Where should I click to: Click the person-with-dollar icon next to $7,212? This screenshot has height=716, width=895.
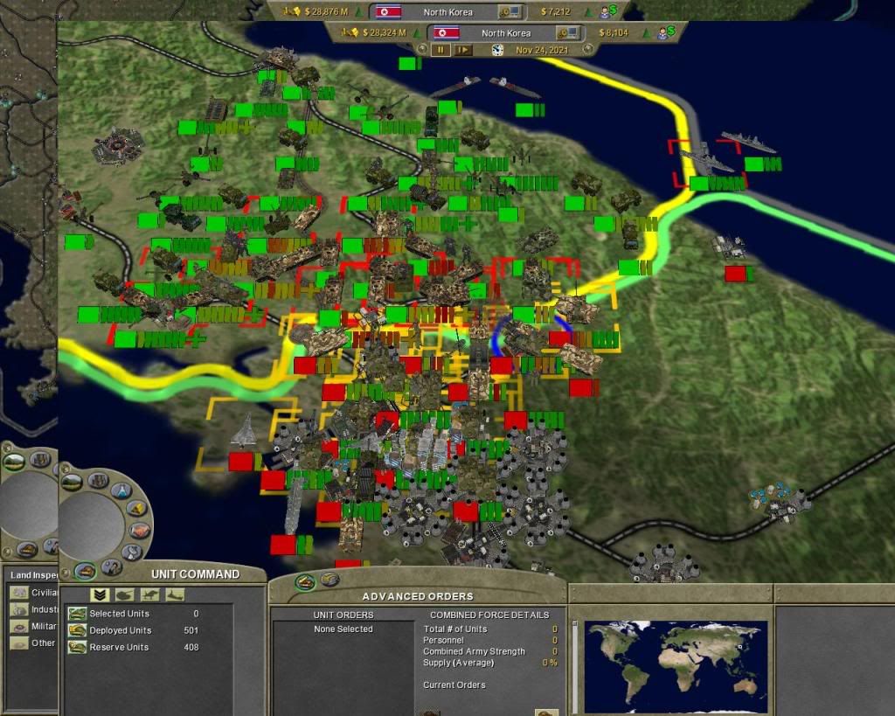click(608, 10)
